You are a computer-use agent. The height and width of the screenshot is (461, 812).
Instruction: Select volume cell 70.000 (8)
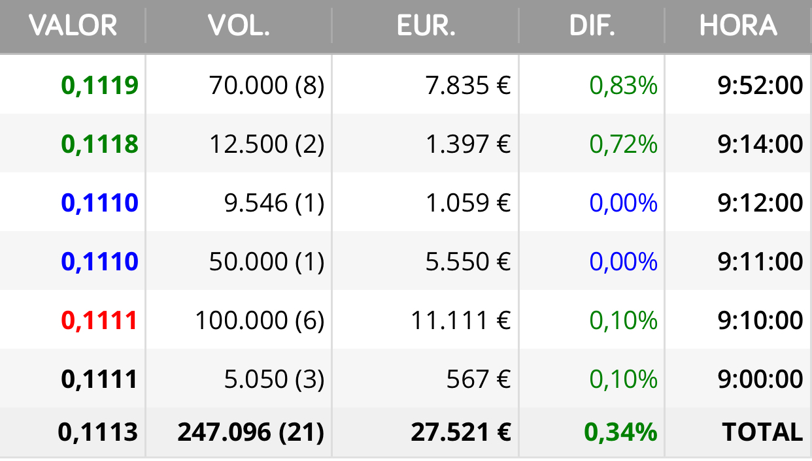click(267, 85)
